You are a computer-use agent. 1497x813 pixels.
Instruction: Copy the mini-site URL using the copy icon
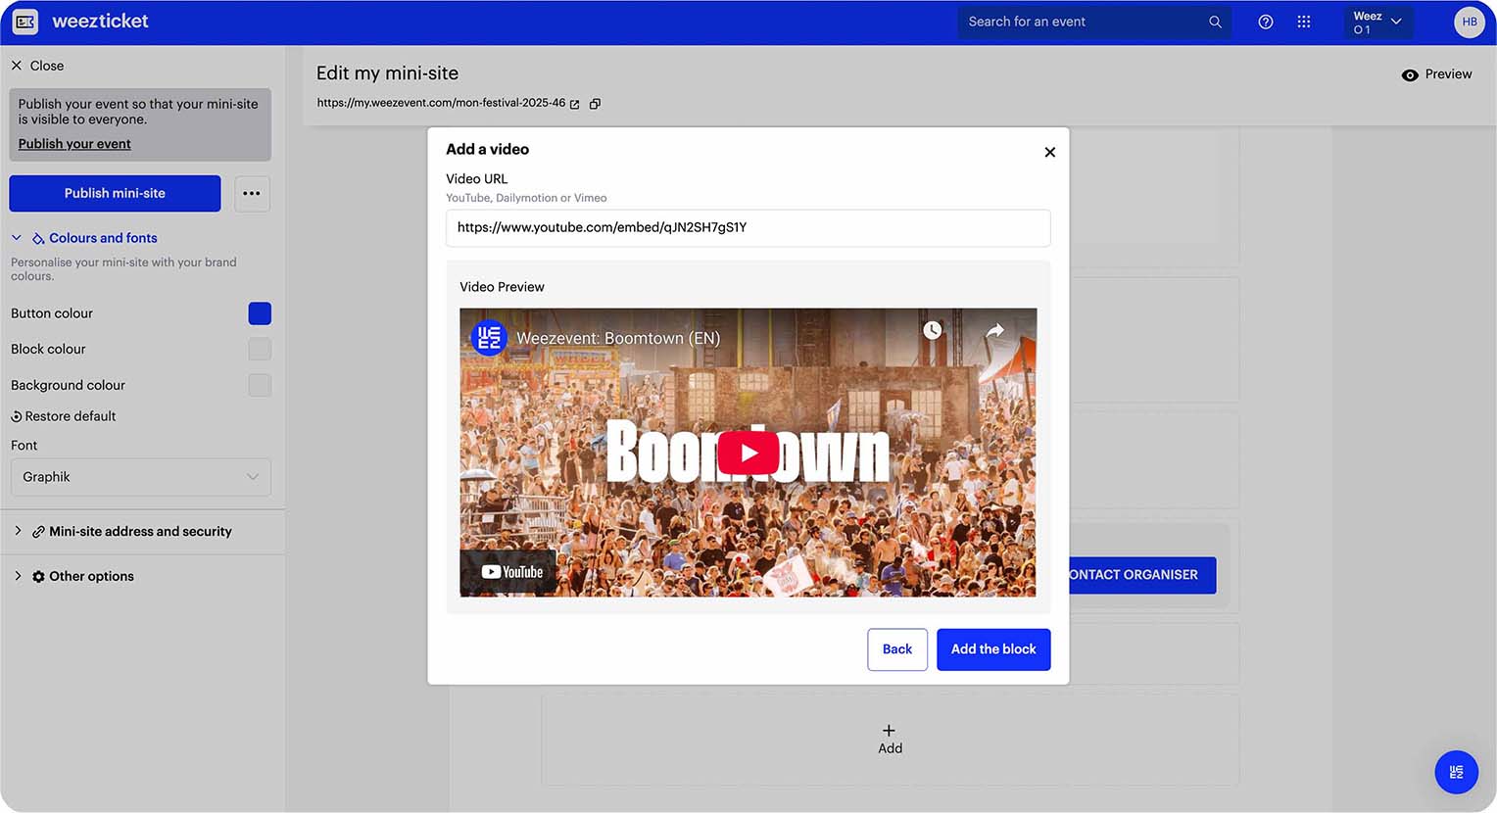tap(595, 103)
